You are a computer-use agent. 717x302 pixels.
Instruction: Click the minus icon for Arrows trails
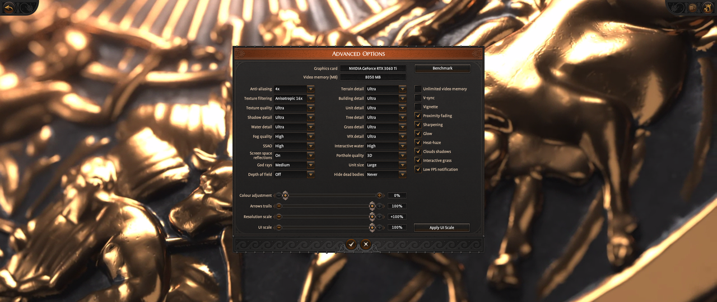point(278,206)
